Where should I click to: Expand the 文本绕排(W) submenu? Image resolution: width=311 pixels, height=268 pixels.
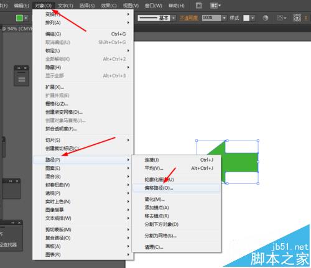point(83,218)
